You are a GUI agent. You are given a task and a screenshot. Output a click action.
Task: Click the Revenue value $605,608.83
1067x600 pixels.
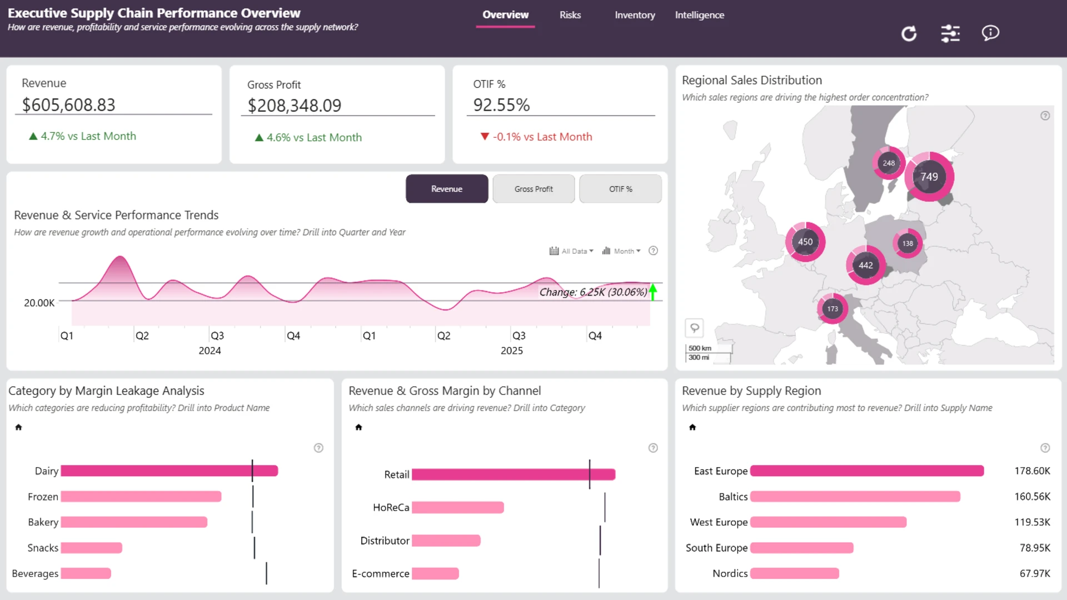tap(69, 105)
